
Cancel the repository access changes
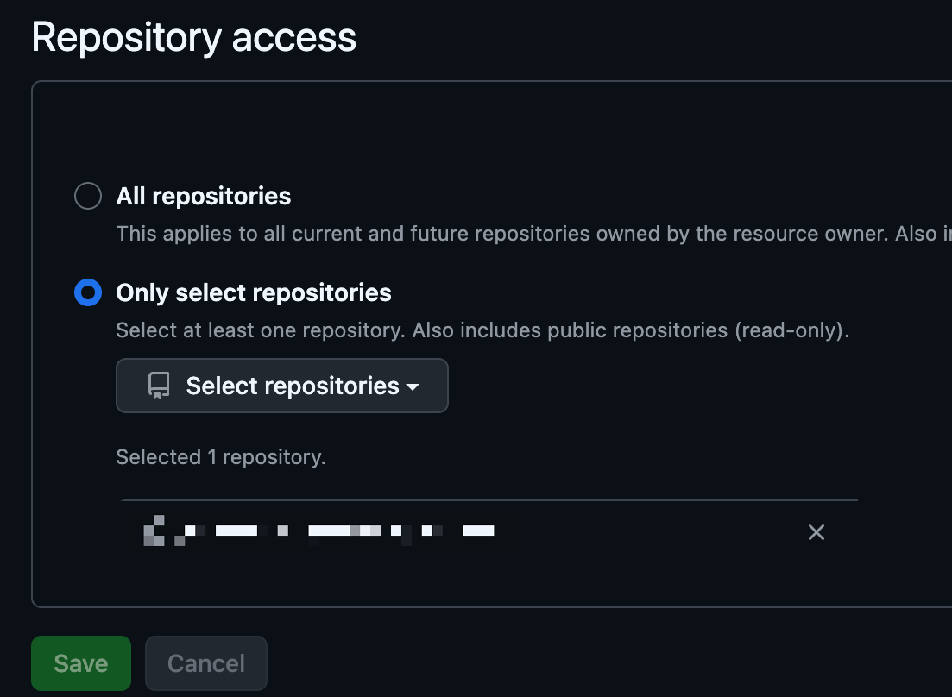point(206,663)
